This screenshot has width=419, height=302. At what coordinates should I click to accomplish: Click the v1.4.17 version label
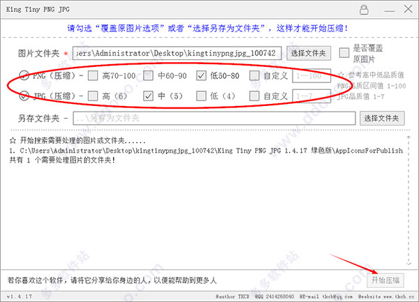(x=20, y=296)
